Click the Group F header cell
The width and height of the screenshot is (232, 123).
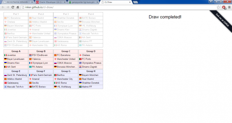(x=41, y=71)
